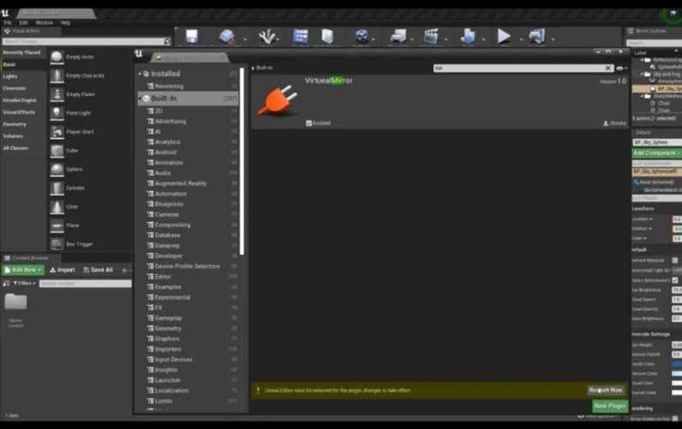
Task: Open the Marketplace toolbar icon
Action: 328,37
